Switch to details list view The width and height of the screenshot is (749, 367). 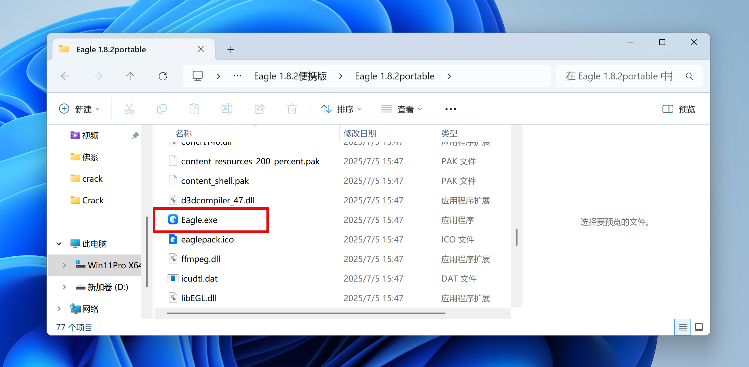pos(683,327)
